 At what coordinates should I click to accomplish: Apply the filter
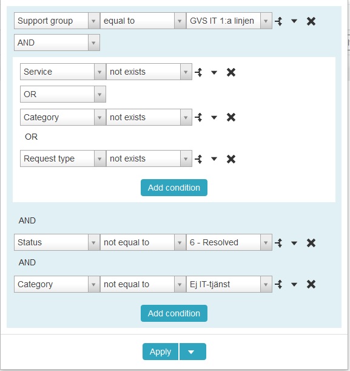[x=160, y=352]
